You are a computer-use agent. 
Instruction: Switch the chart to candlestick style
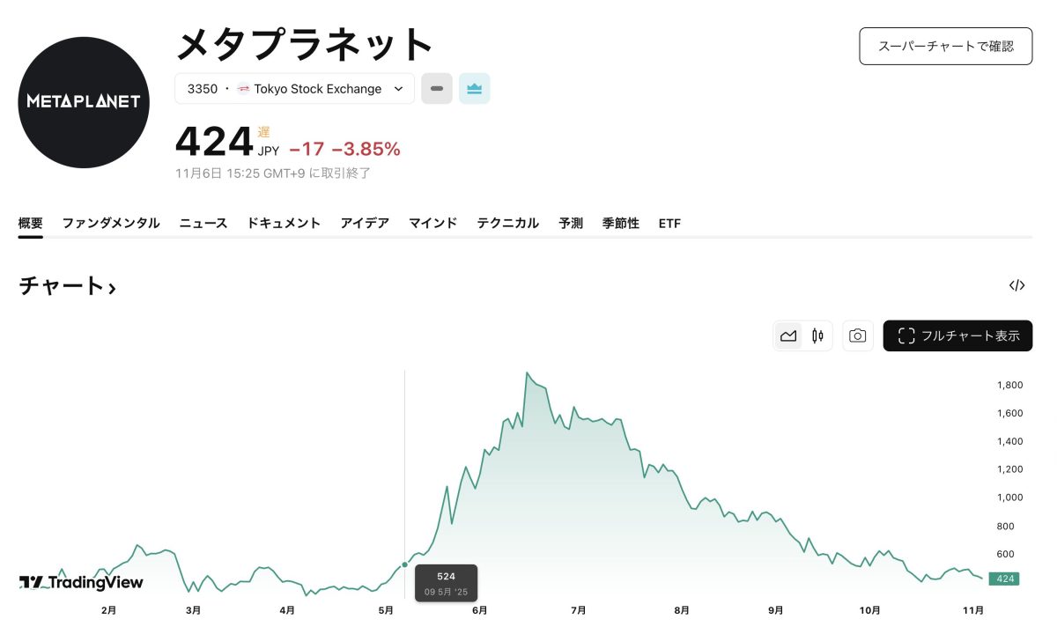(817, 335)
